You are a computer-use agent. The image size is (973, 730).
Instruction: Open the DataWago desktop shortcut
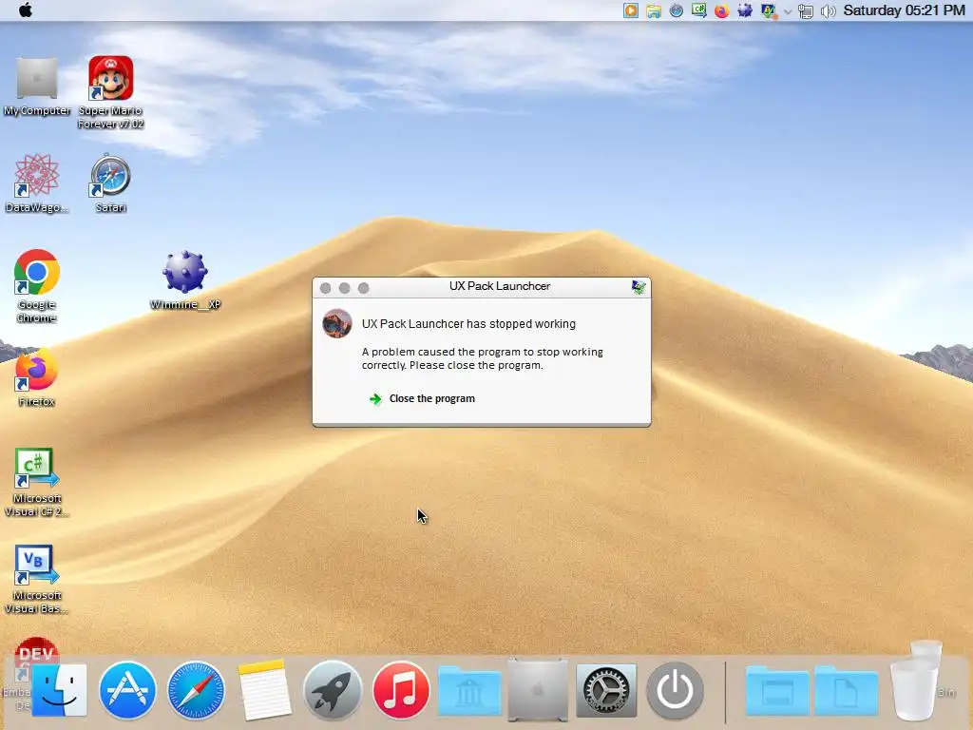[x=37, y=183]
